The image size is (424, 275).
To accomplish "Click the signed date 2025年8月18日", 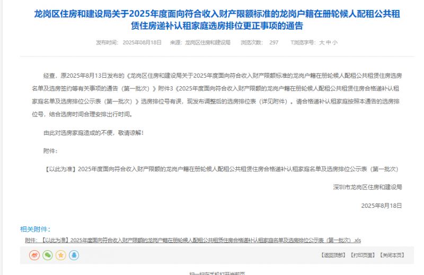I will (x=381, y=205).
